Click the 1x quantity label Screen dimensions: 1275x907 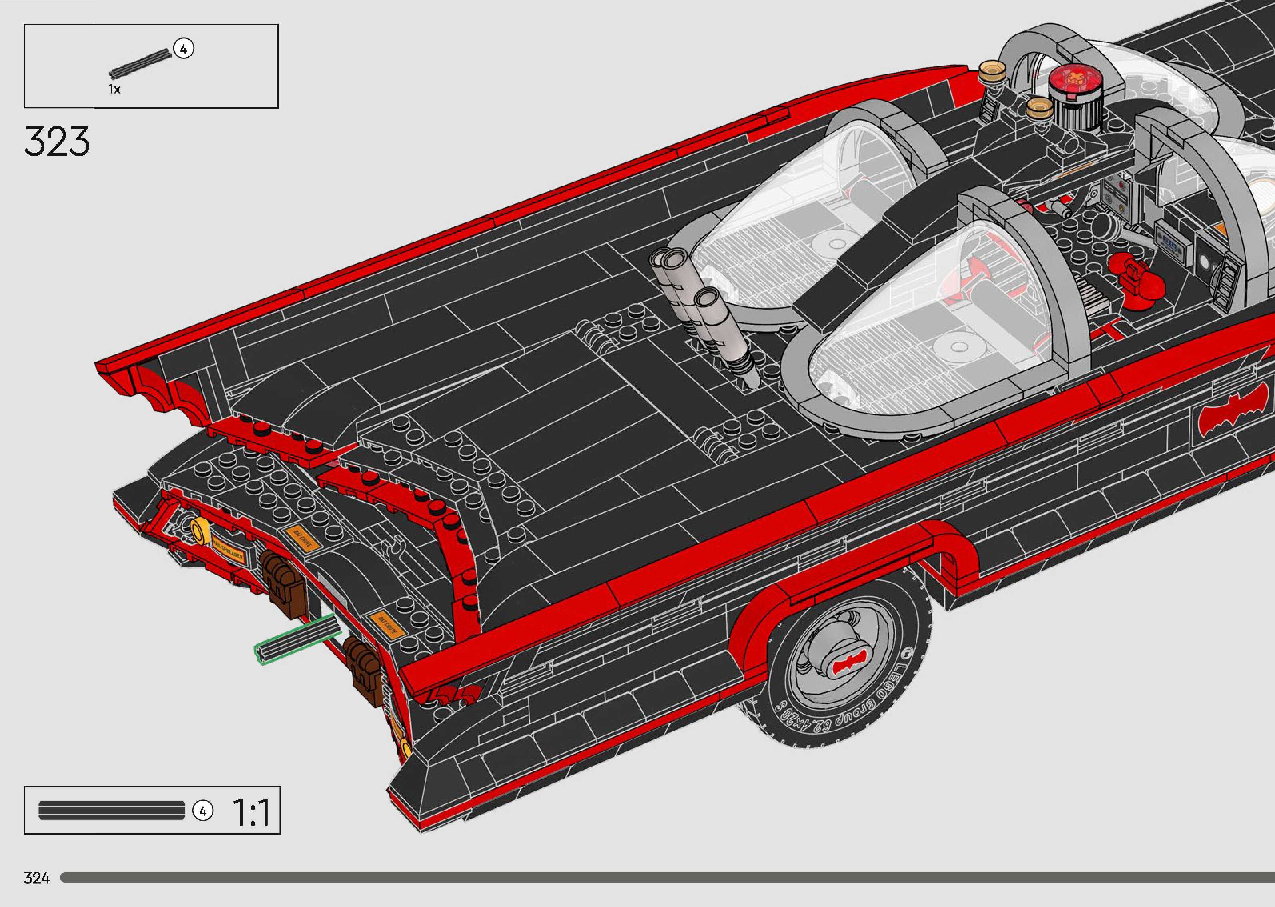point(114,89)
